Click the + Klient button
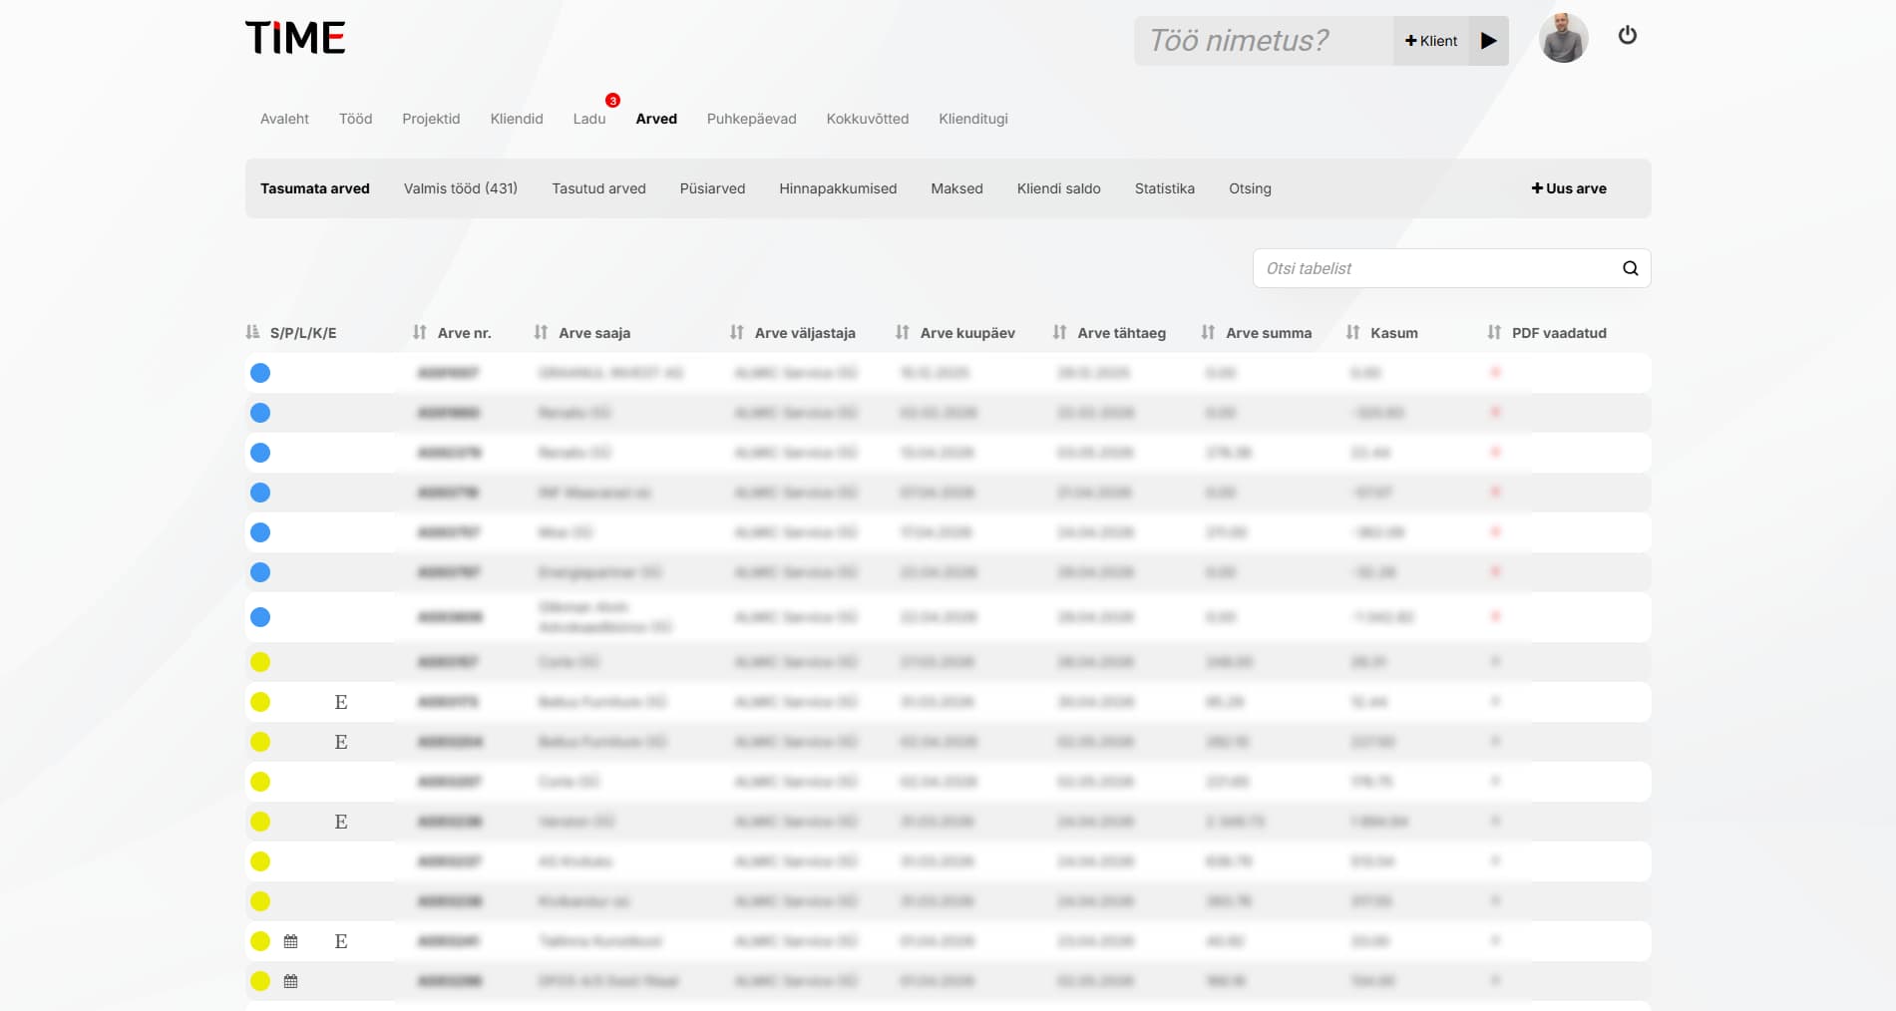Image resolution: width=1896 pixels, height=1011 pixels. click(x=1430, y=41)
